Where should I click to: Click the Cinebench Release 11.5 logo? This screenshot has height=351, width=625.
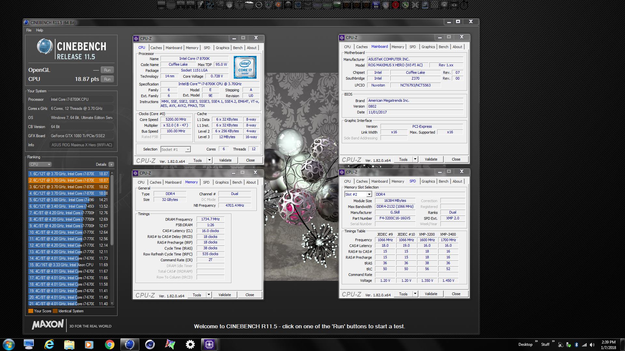[71, 50]
